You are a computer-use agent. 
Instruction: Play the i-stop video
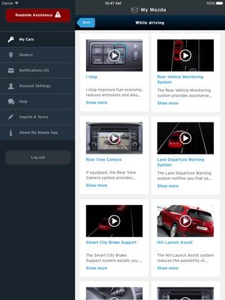pyautogui.click(x=114, y=56)
